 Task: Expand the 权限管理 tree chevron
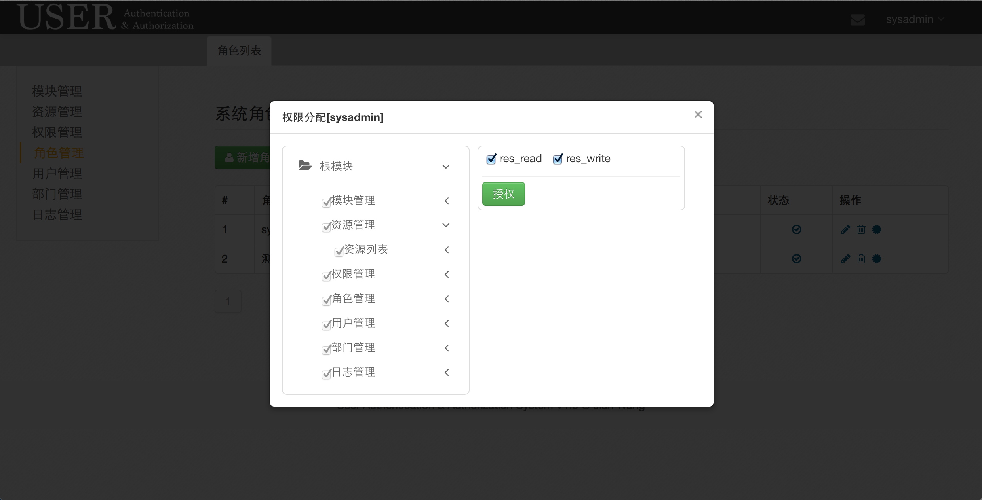coord(447,275)
